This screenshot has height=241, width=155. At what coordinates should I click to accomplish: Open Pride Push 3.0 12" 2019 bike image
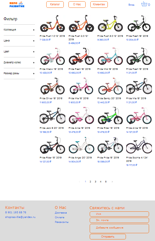[110, 23]
